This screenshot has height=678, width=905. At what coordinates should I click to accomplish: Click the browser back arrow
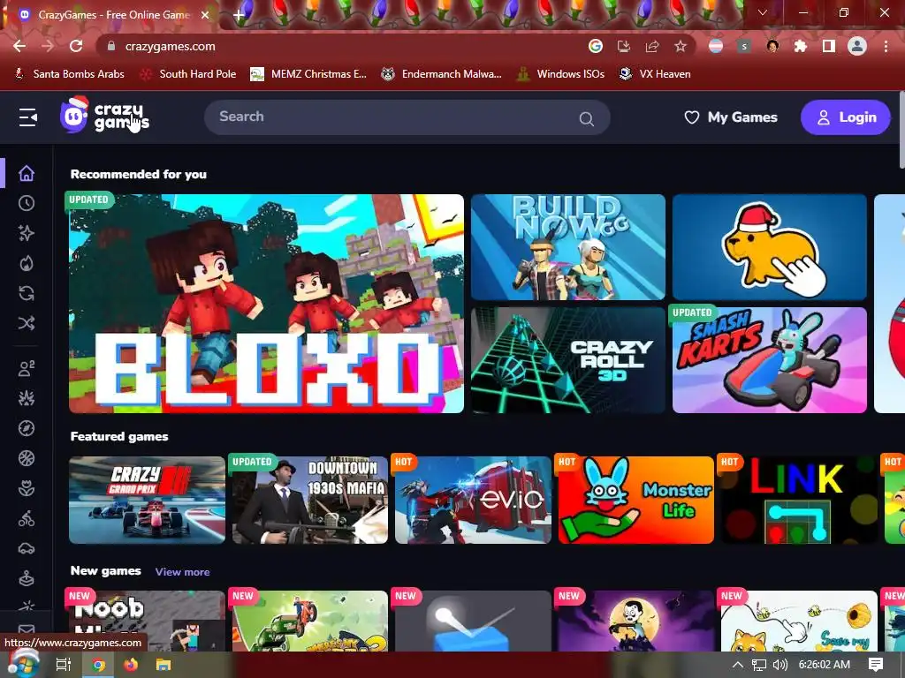19,46
